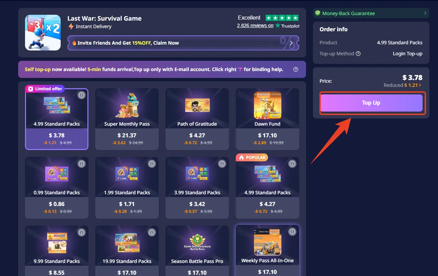438x276 pixels.
Task: Click info icon on POPULAR 4.99 pack
Action: (292, 164)
